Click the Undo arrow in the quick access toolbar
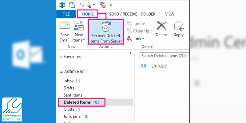Image resolution: width=246 pixels, height=123 pixels. [82, 5]
